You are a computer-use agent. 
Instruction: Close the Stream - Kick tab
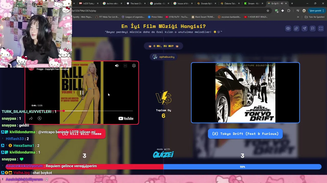click(x=262, y=4)
